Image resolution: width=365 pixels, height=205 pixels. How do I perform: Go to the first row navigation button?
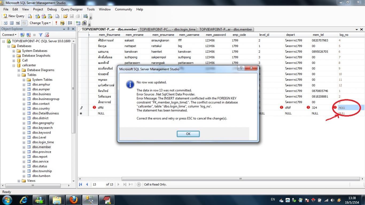coord(80,184)
